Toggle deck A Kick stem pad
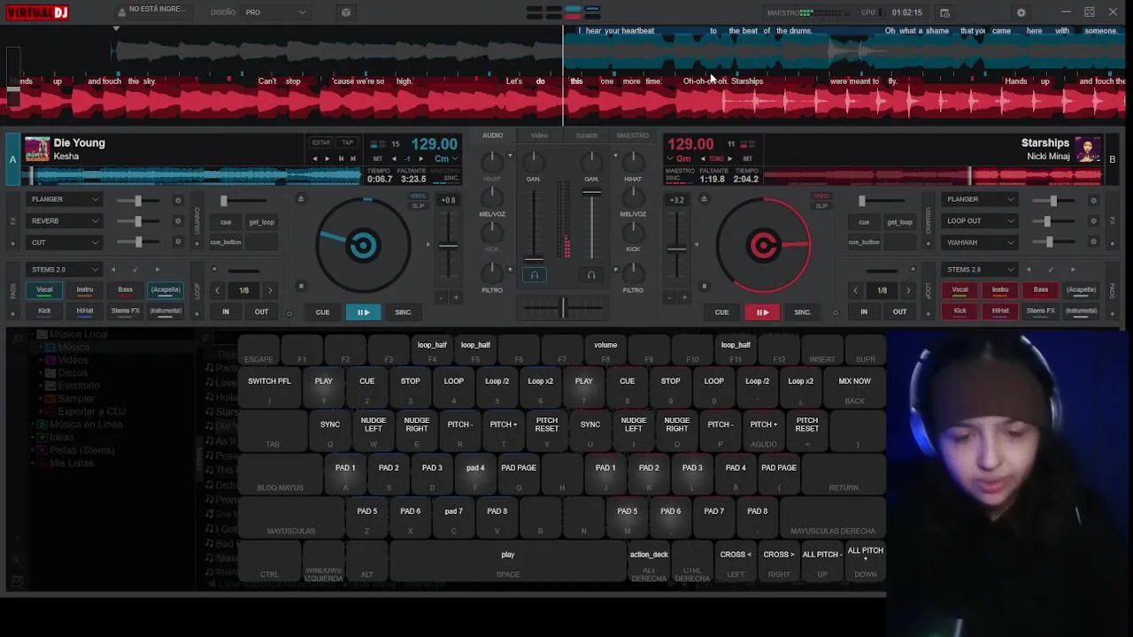This screenshot has height=637, width=1133. [44, 311]
